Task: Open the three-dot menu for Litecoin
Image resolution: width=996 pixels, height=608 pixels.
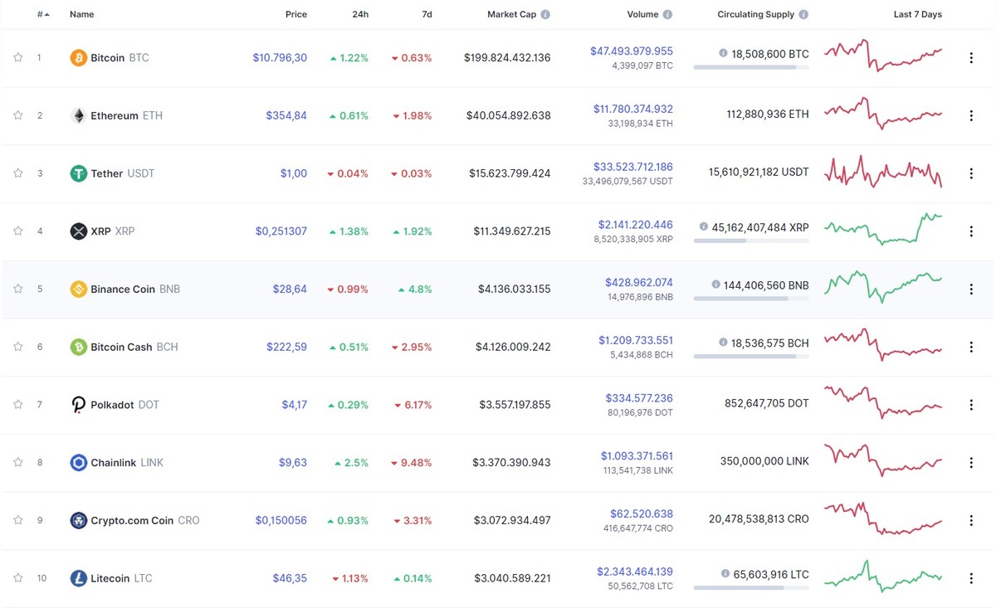Action: point(971,578)
